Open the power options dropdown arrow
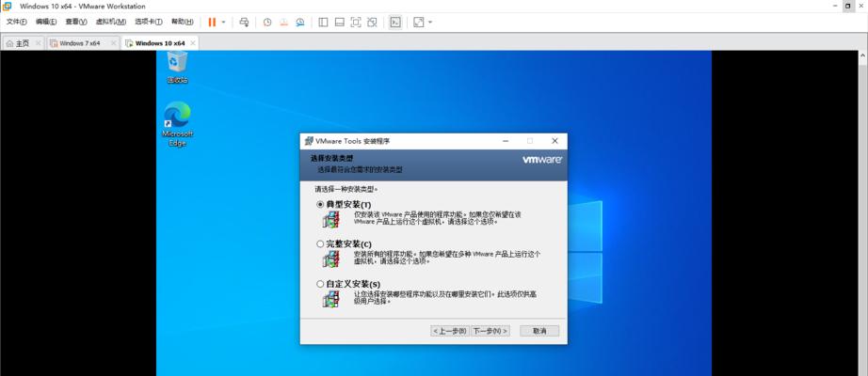Image resolution: width=868 pixels, height=376 pixels. [224, 23]
